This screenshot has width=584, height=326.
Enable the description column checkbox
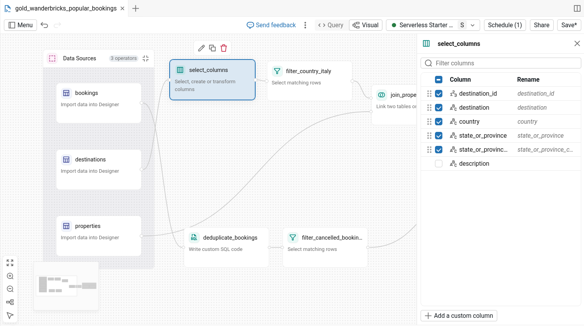438,164
